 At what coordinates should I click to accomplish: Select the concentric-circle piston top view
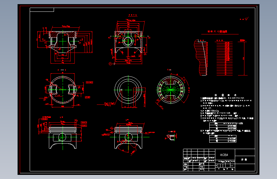point(128,90)
